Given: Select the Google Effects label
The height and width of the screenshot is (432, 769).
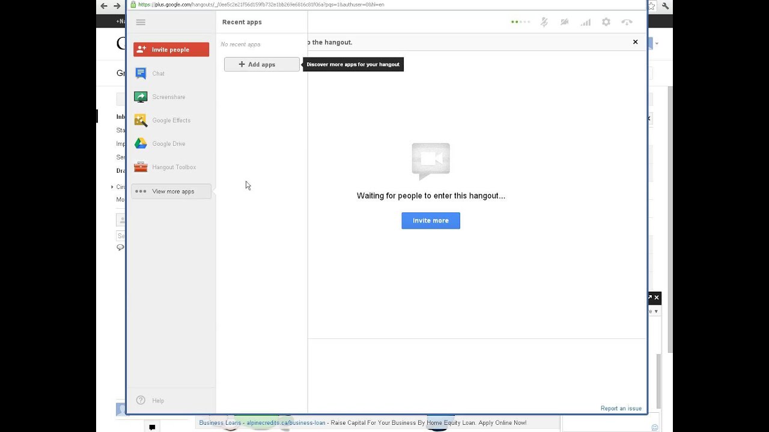Looking at the screenshot, I should (171, 120).
